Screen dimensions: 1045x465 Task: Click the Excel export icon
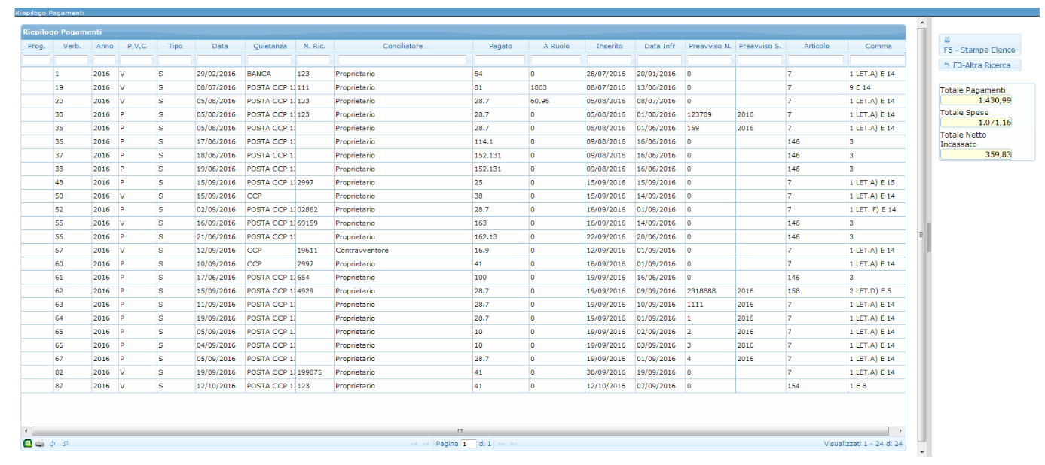28,444
